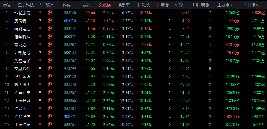Click the white marker icon beside 艾融软件

click(x=40, y=68)
